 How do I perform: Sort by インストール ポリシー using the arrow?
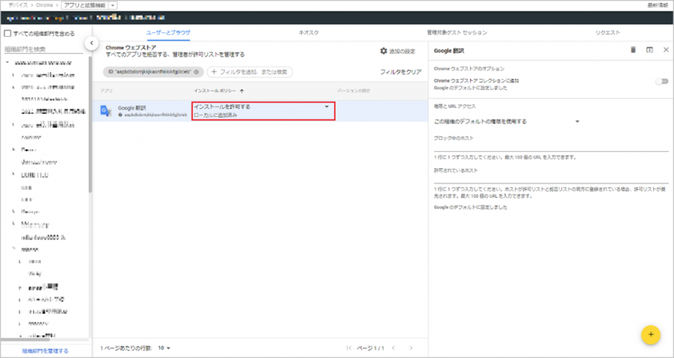point(242,91)
